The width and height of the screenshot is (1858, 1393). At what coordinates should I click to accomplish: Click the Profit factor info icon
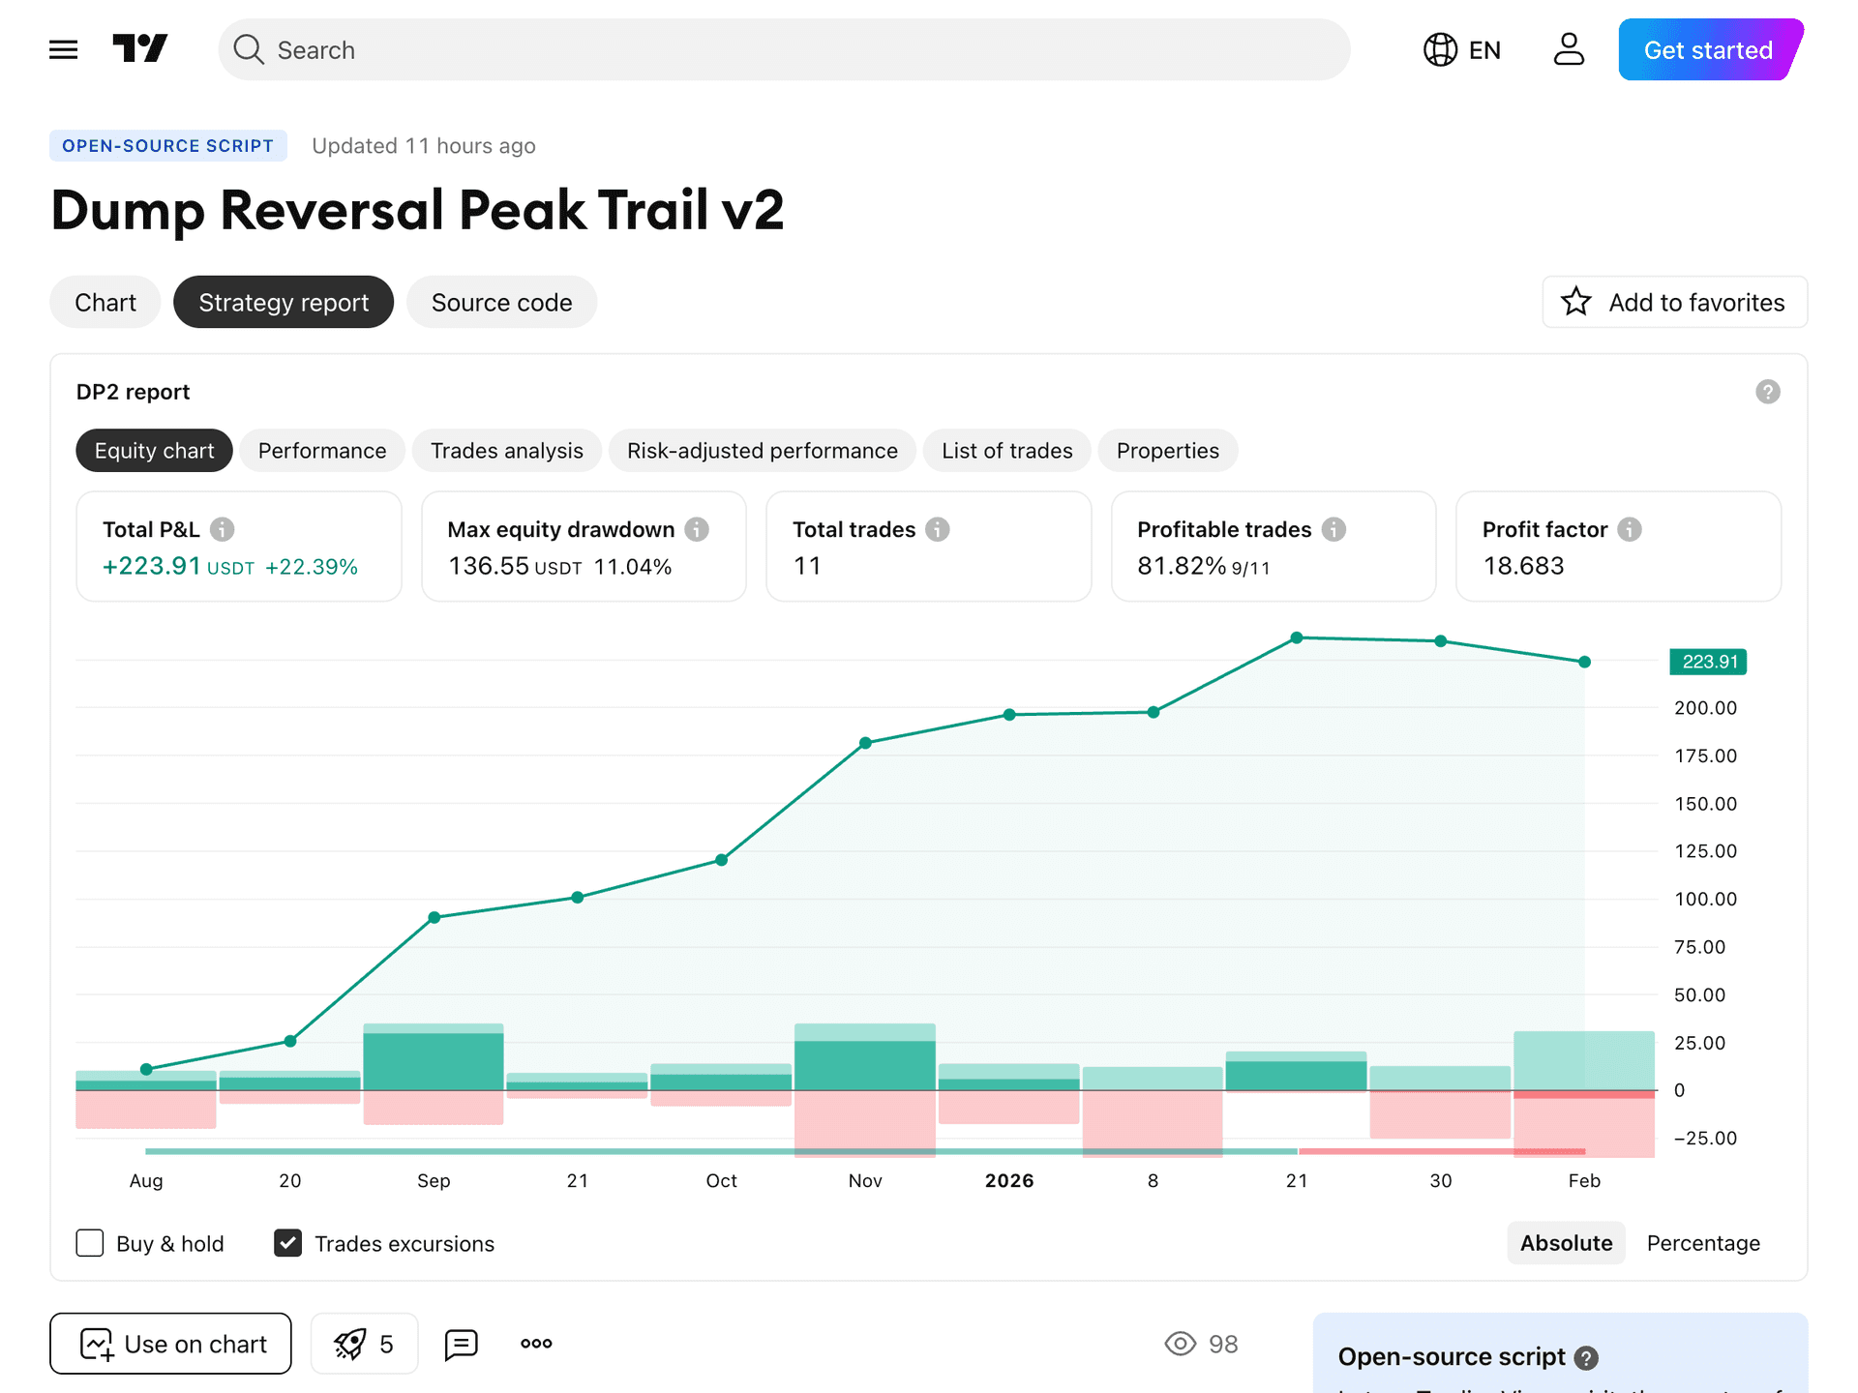click(x=1630, y=529)
